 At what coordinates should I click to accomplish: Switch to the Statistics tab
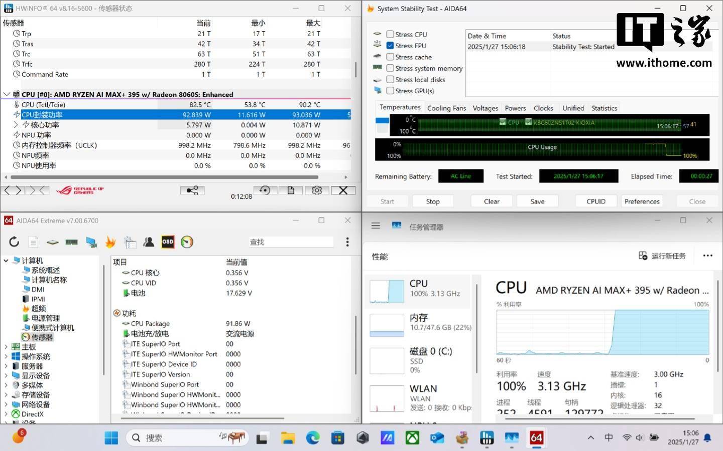click(604, 108)
